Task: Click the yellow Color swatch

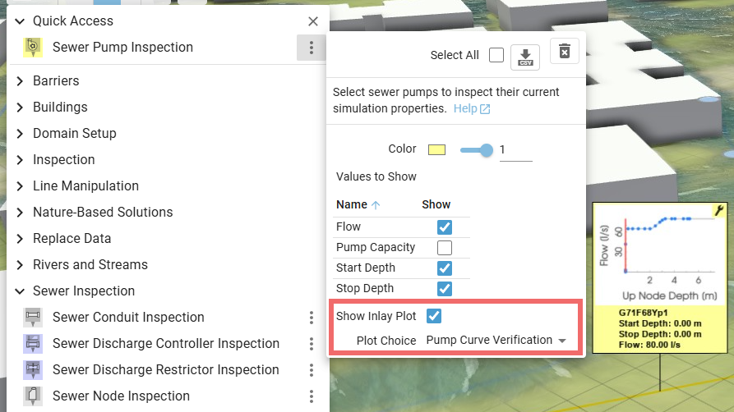Action: [436, 149]
